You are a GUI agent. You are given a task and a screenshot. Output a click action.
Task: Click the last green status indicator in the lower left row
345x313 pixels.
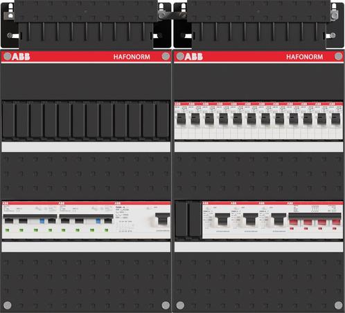106,230
